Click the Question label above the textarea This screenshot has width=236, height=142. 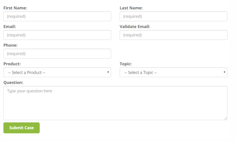tap(13, 83)
